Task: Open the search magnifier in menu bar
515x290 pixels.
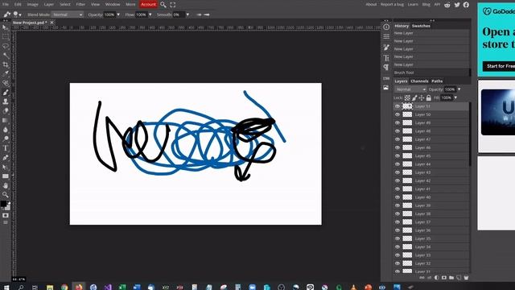Action: coord(163,5)
